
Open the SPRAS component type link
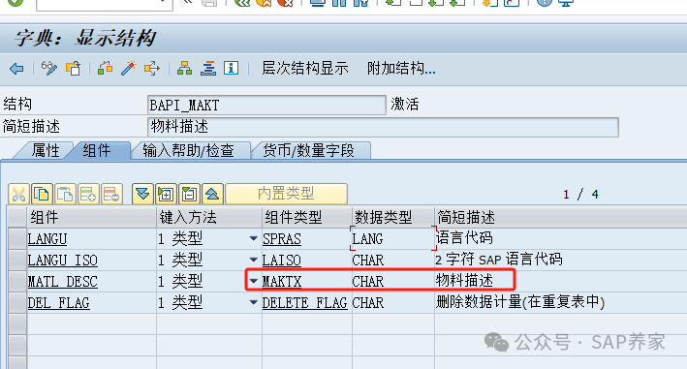click(282, 239)
